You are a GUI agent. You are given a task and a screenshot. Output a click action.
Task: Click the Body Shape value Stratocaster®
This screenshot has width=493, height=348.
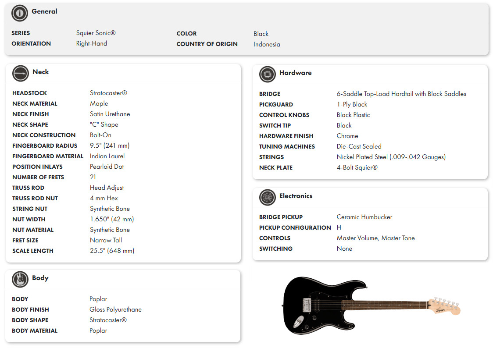108,320
